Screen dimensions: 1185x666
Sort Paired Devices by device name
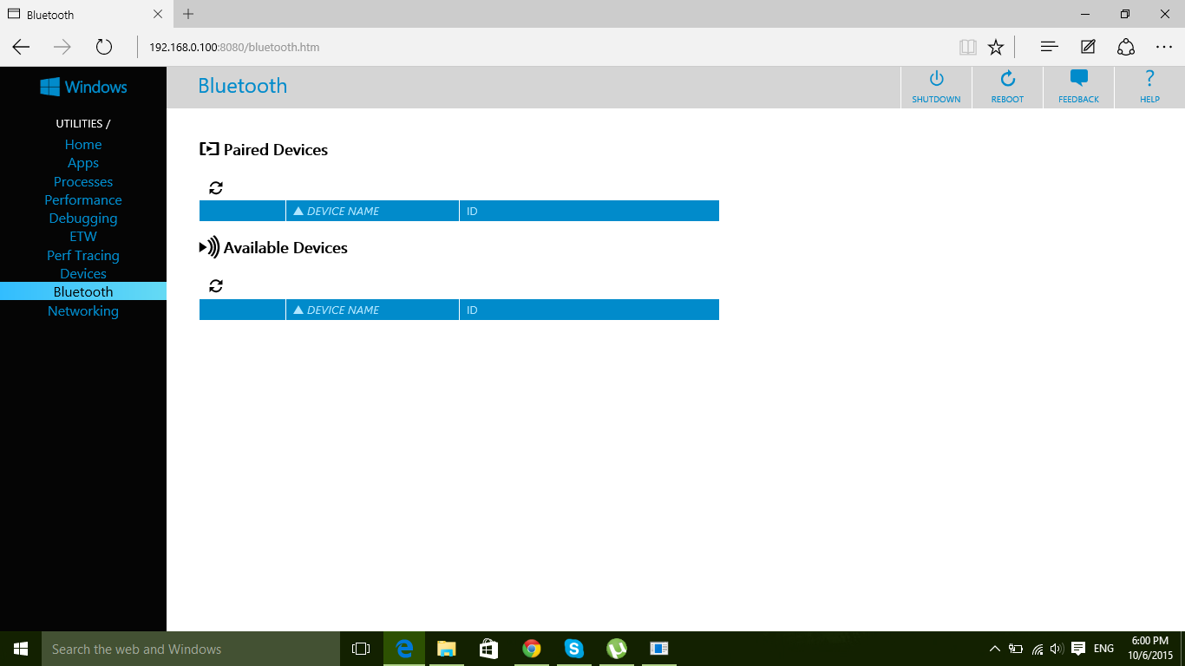point(372,211)
